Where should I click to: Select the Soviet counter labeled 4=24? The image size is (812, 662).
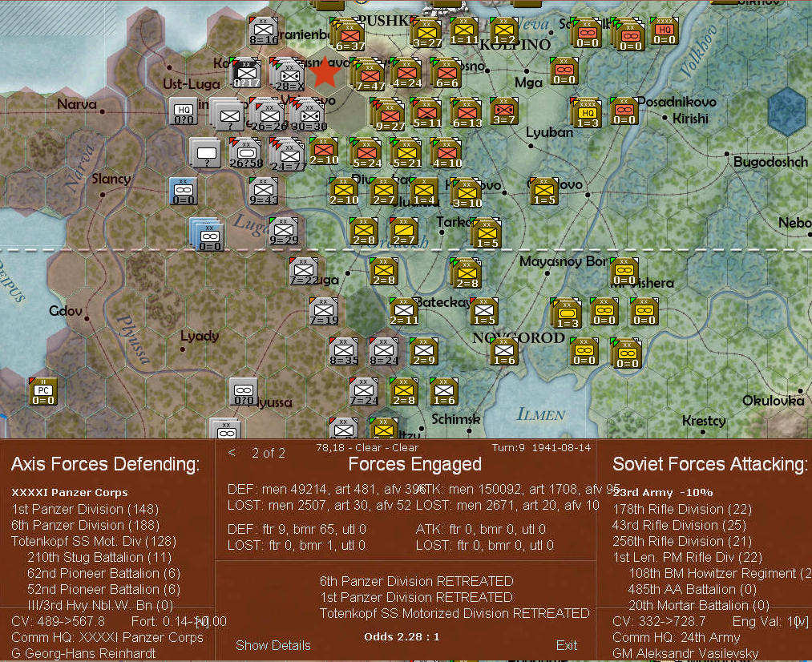pos(407,72)
